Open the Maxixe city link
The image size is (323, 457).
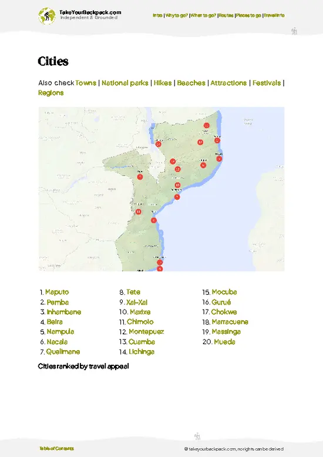(x=140, y=312)
